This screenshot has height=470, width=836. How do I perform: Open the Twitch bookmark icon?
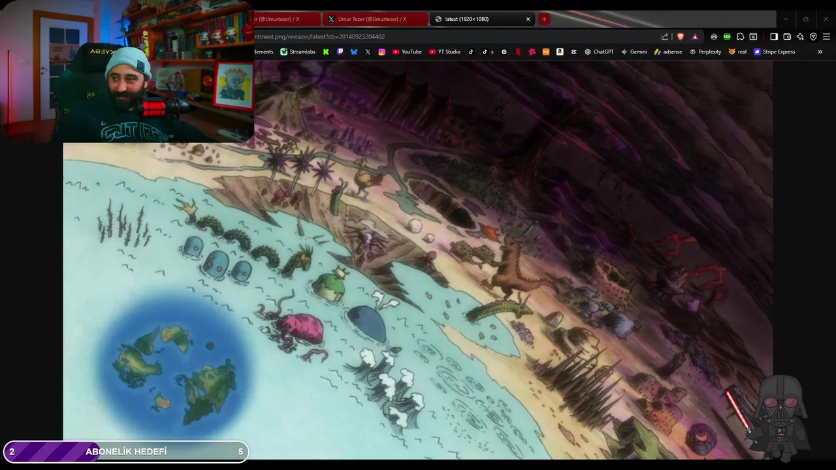340,52
